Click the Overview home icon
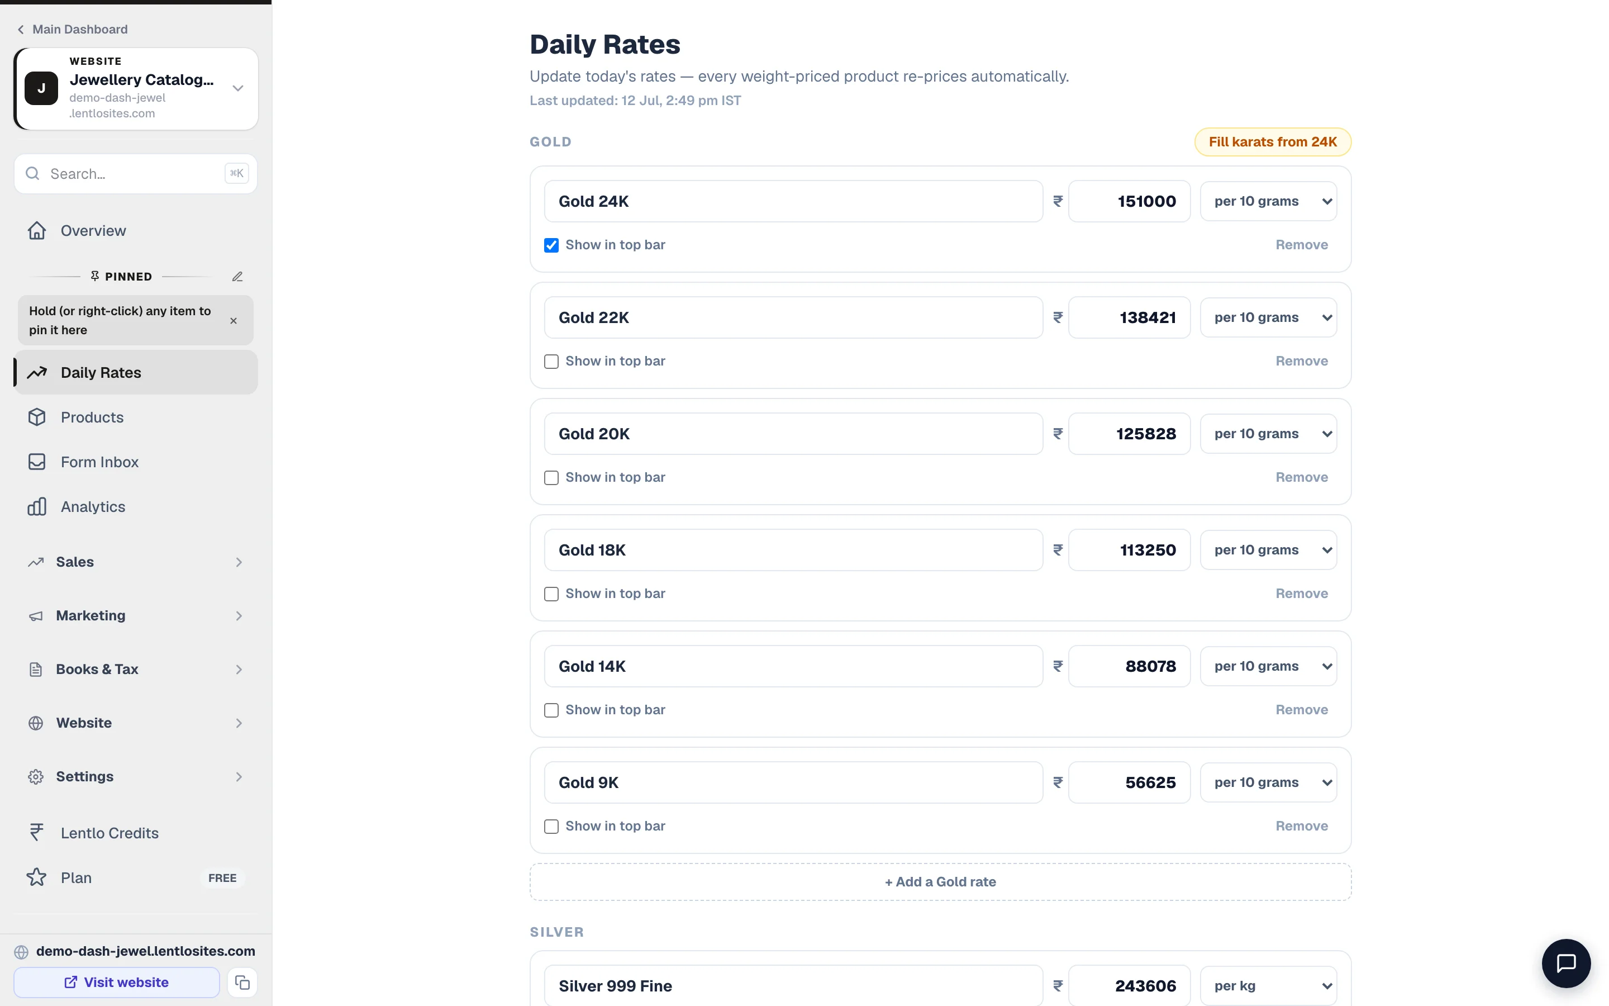1609x1006 pixels. [36, 230]
